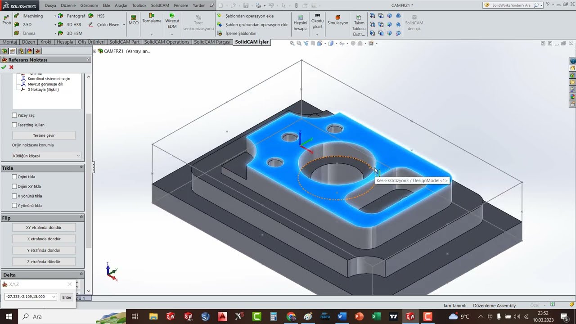This screenshot has width=576, height=324.
Task: Open the Dosya menu
Action: coord(50,5)
